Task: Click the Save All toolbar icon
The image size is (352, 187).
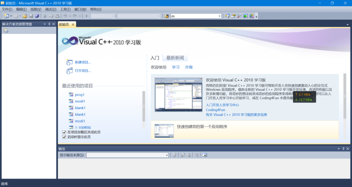Action: [37, 16]
